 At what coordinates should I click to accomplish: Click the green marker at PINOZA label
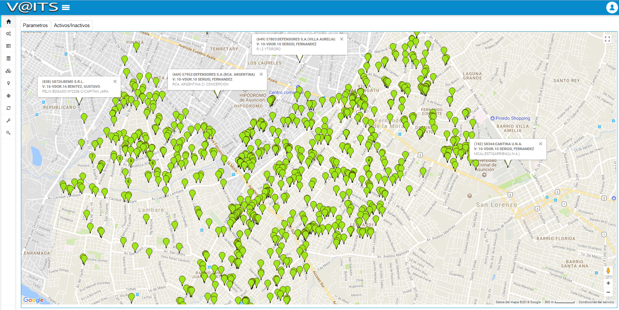click(x=136, y=47)
